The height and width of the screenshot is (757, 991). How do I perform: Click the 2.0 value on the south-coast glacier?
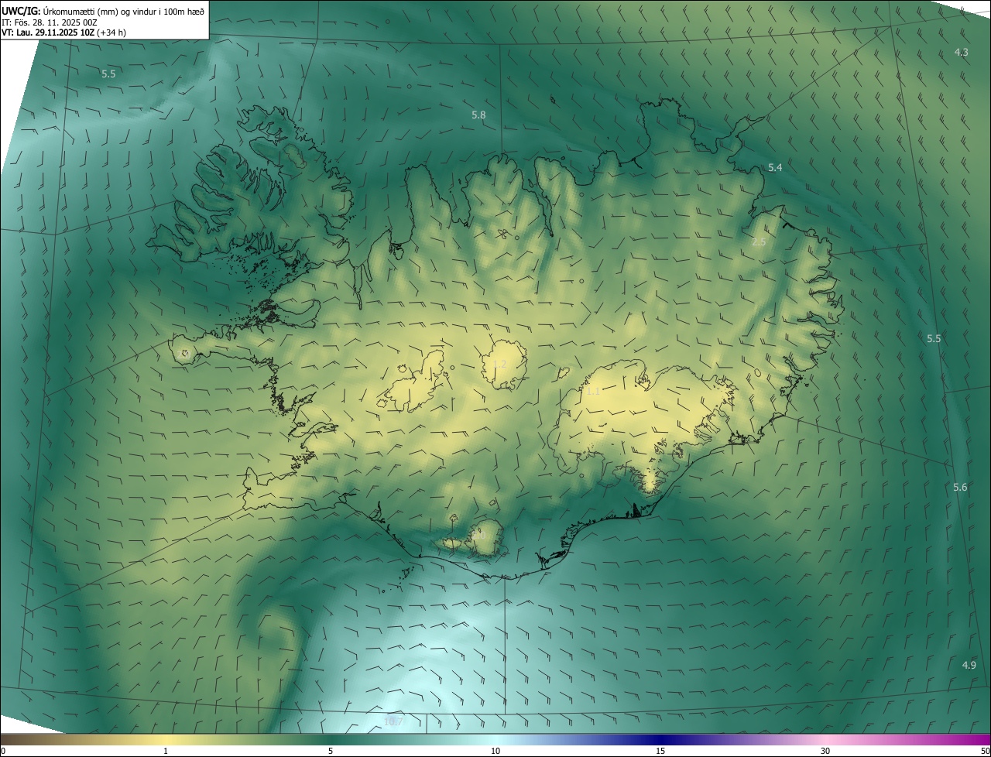pos(478,535)
